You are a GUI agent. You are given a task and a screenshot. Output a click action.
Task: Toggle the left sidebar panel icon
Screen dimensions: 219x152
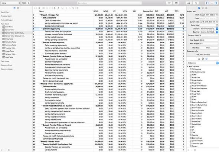(x=207, y=3)
